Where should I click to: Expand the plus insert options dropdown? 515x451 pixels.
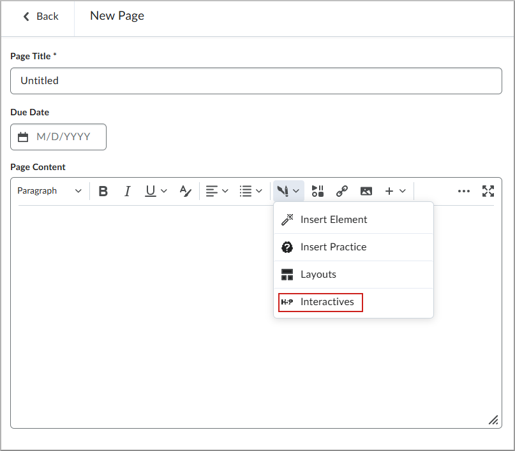click(x=394, y=190)
